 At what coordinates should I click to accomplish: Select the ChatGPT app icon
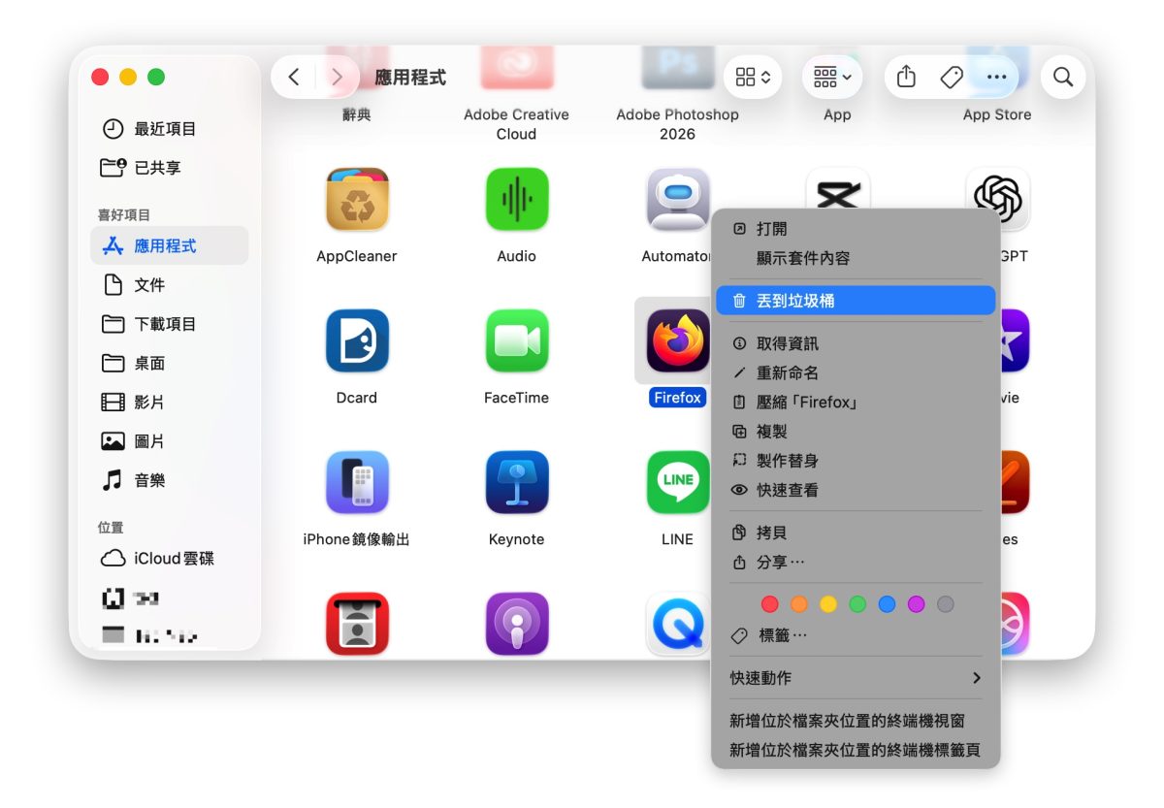[x=998, y=199]
